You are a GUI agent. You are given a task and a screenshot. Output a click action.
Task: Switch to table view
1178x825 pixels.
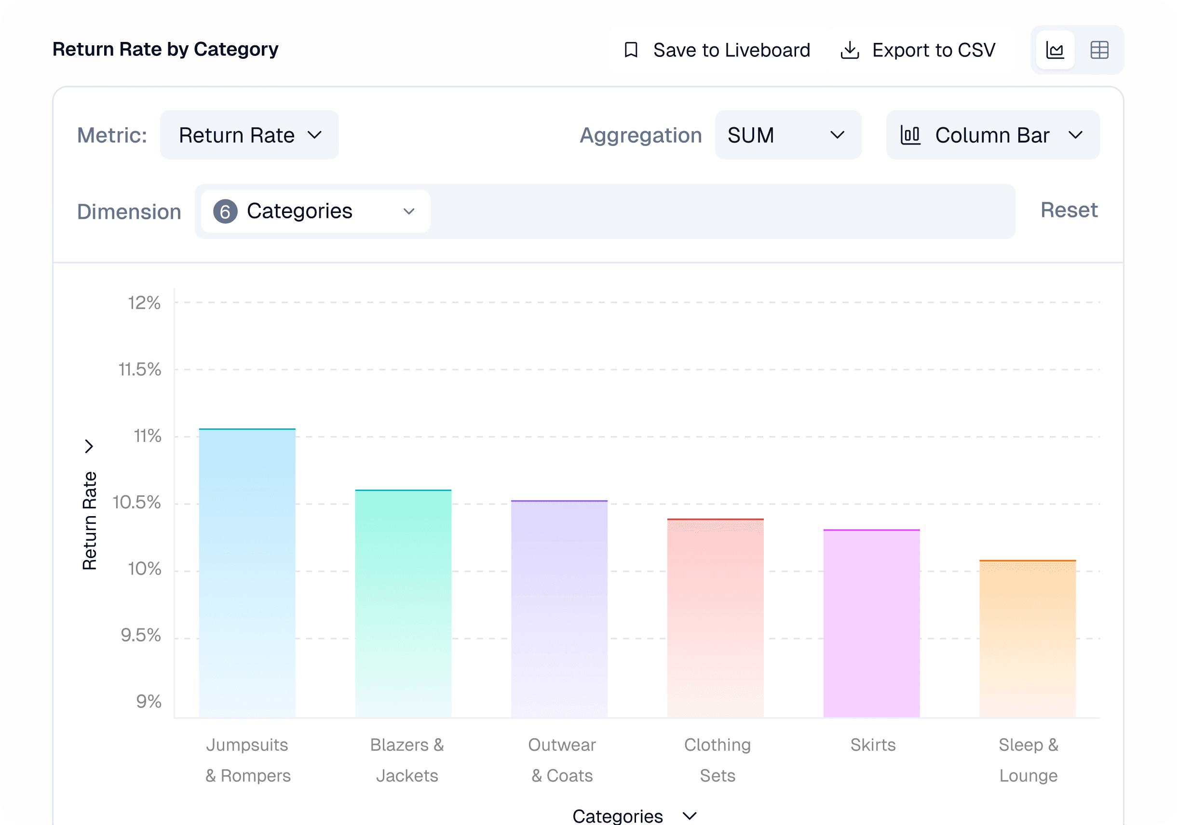(x=1099, y=50)
